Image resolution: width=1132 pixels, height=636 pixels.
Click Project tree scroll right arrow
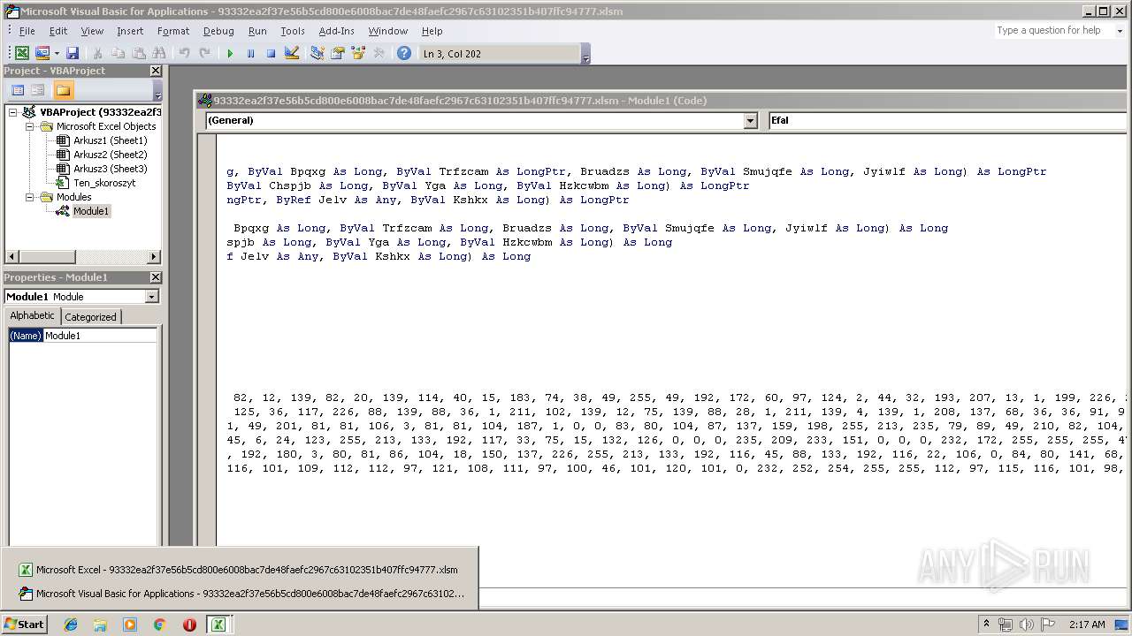click(x=154, y=257)
